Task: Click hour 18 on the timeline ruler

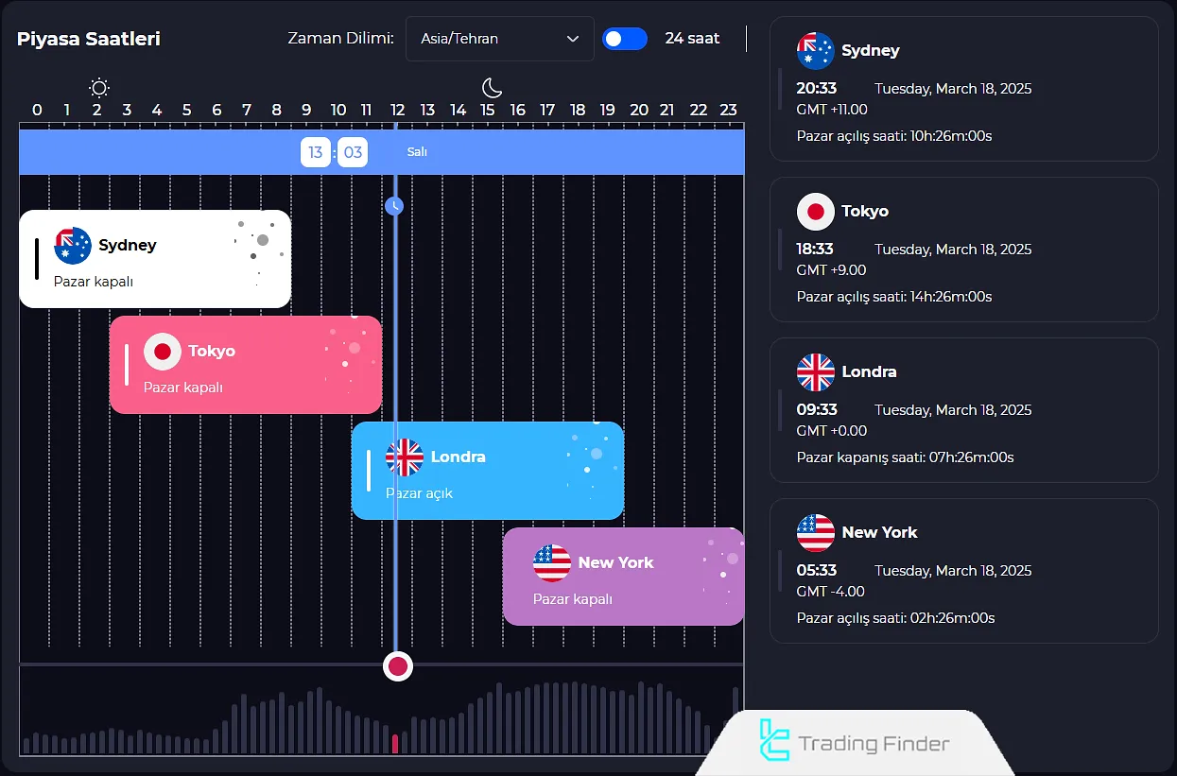Action: point(578,110)
